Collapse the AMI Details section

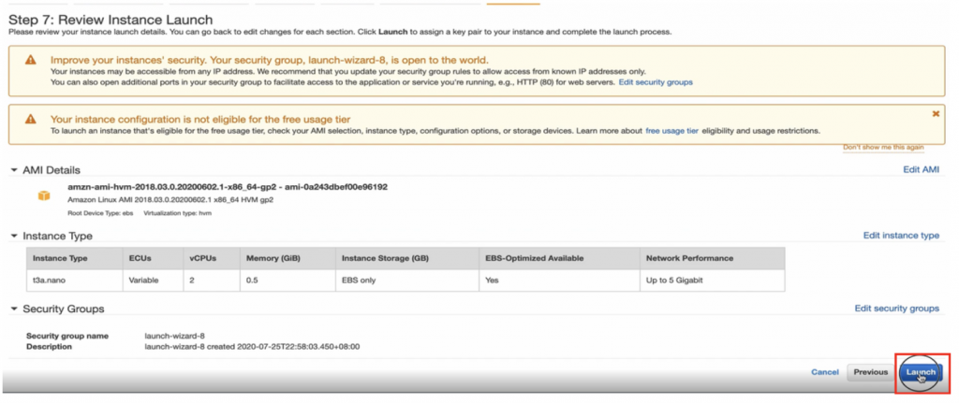click(15, 170)
